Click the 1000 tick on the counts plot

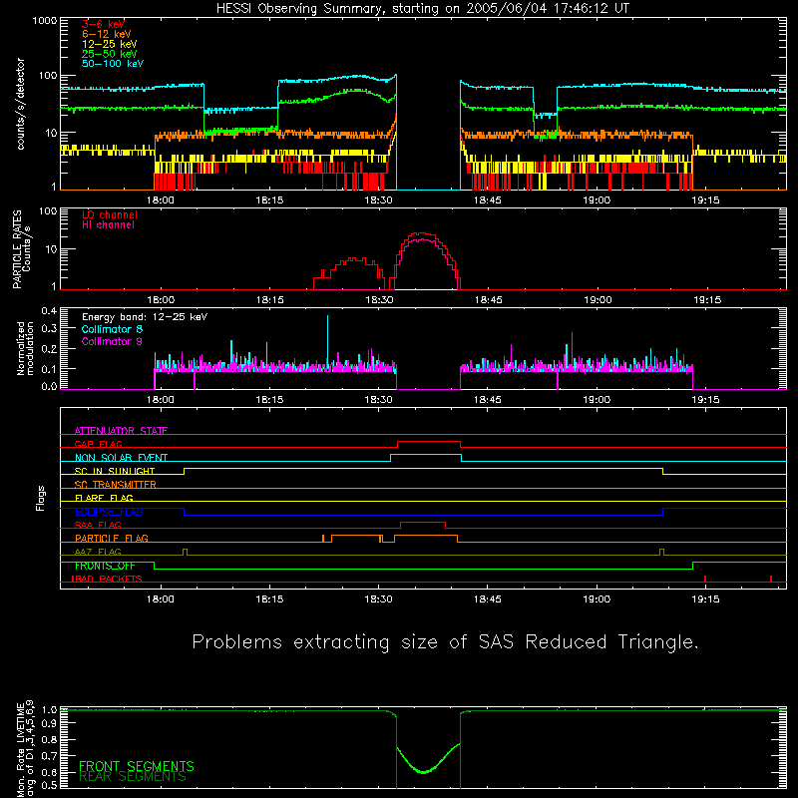pyautogui.click(x=45, y=21)
